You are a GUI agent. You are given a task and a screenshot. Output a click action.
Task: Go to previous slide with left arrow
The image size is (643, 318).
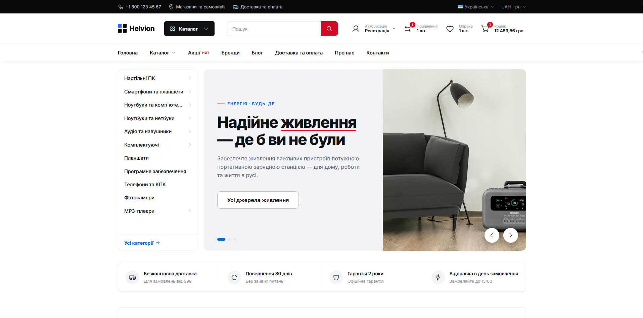(x=492, y=235)
